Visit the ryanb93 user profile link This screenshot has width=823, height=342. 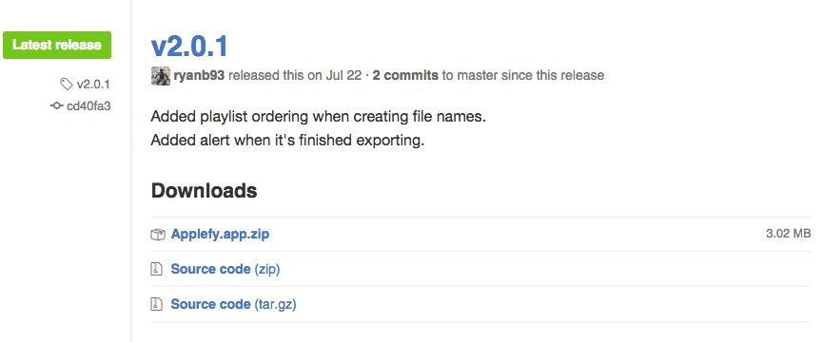click(x=199, y=76)
